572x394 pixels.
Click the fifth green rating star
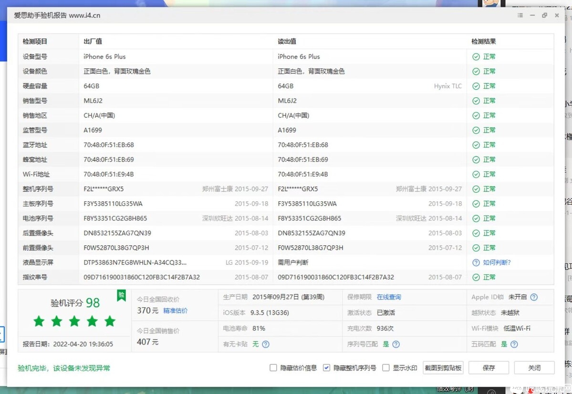click(110, 321)
